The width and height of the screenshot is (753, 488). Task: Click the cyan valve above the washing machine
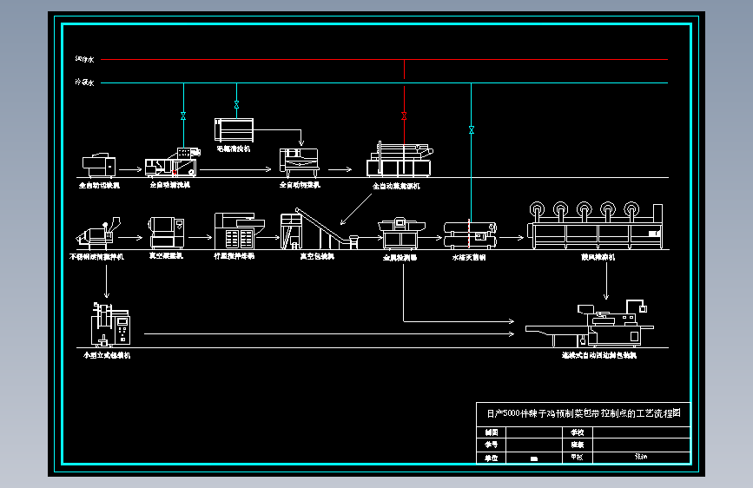tap(183, 115)
